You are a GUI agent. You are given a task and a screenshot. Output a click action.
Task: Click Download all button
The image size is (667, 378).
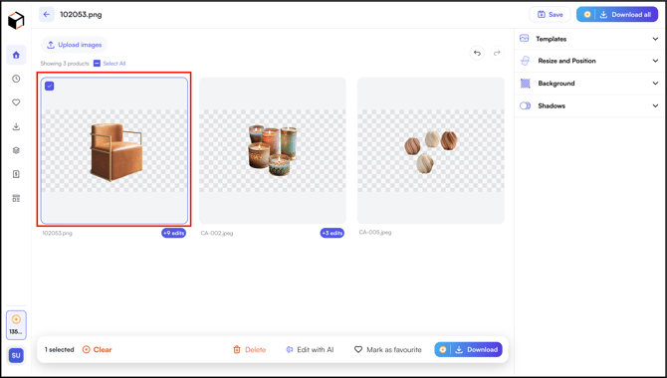click(x=617, y=15)
